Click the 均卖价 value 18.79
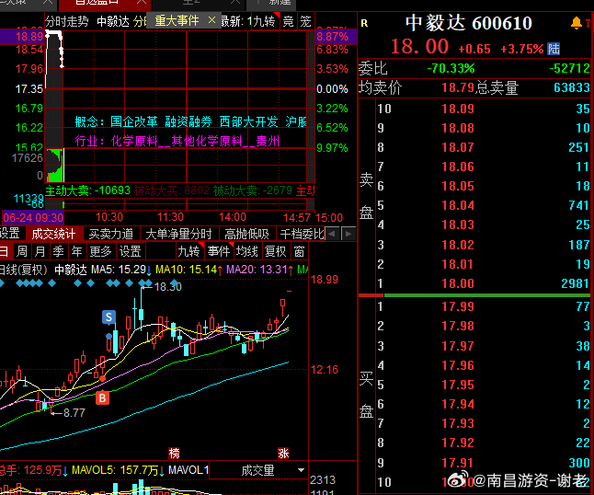The height and width of the screenshot is (495, 594). tap(458, 88)
